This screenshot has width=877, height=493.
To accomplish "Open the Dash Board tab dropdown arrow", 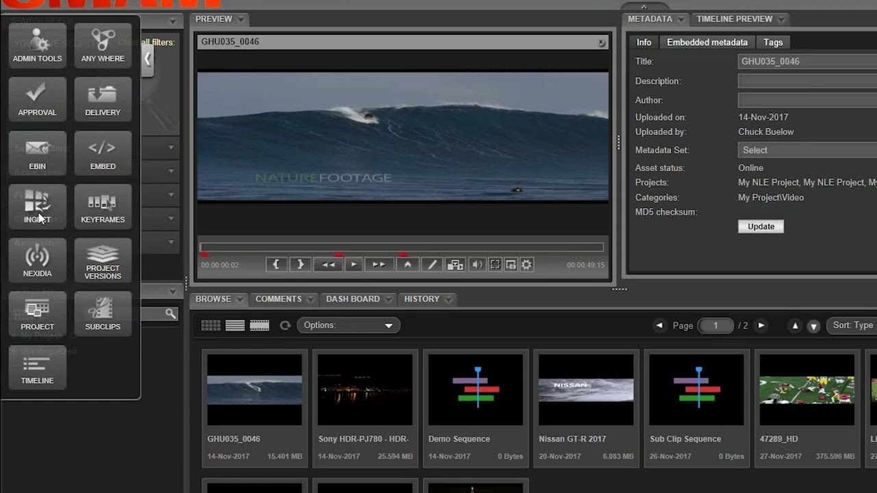I will click(388, 299).
